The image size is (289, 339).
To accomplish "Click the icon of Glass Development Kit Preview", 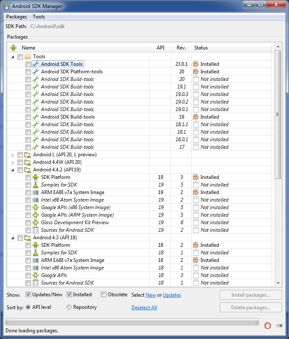I will pyautogui.click(x=36, y=223).
